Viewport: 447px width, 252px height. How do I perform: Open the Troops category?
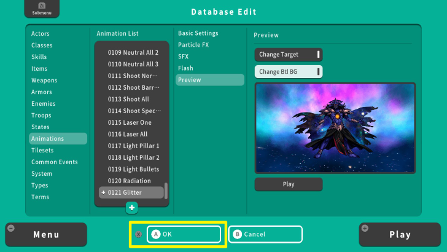41,116
